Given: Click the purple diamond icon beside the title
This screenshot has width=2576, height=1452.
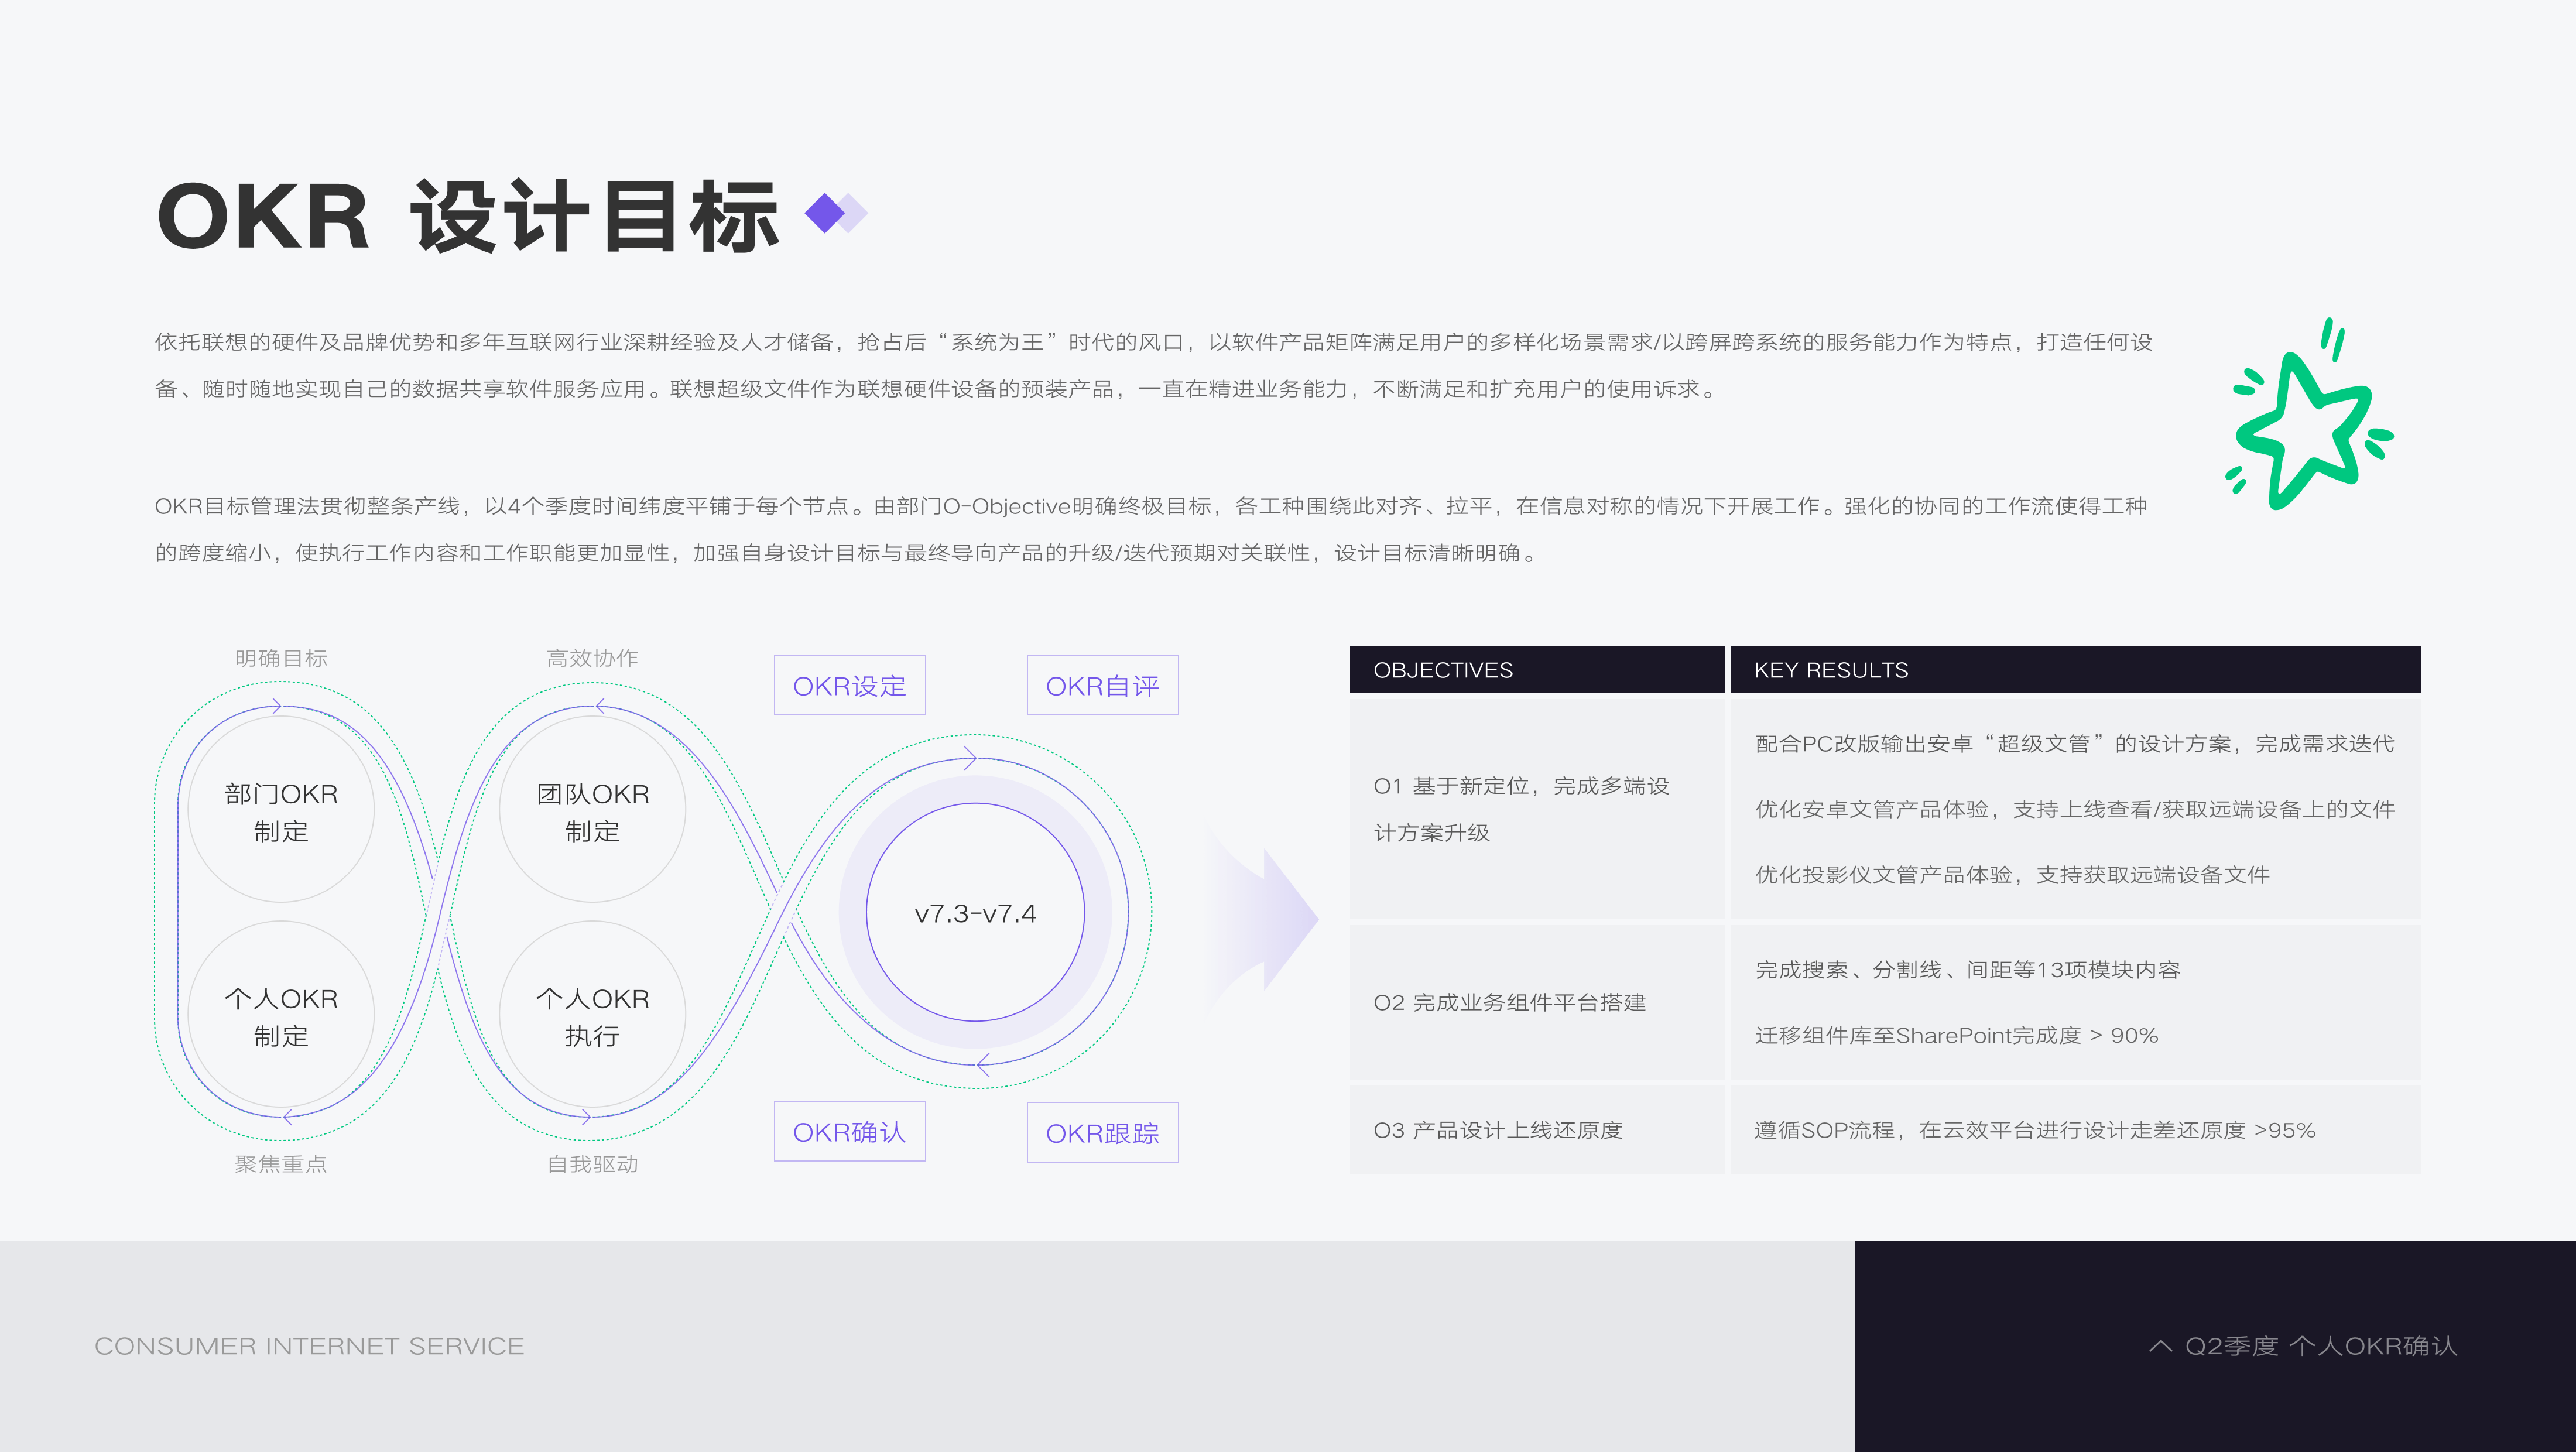Looking at the screenshot, I should coord(836,213).
